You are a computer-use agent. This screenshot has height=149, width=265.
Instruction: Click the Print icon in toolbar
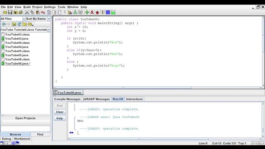pos(21,12)
